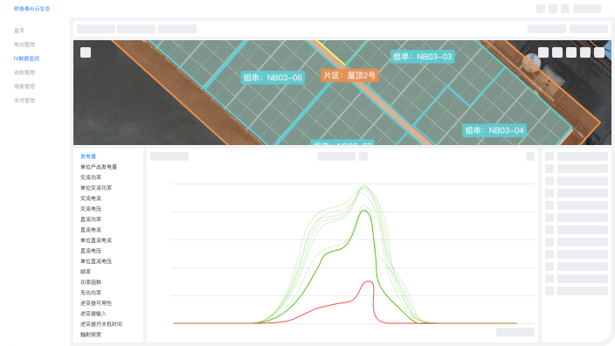Screen dimensions: 615x346
Task: Navigate to 支付管理 in sidebar
Action: coord(24,100)
